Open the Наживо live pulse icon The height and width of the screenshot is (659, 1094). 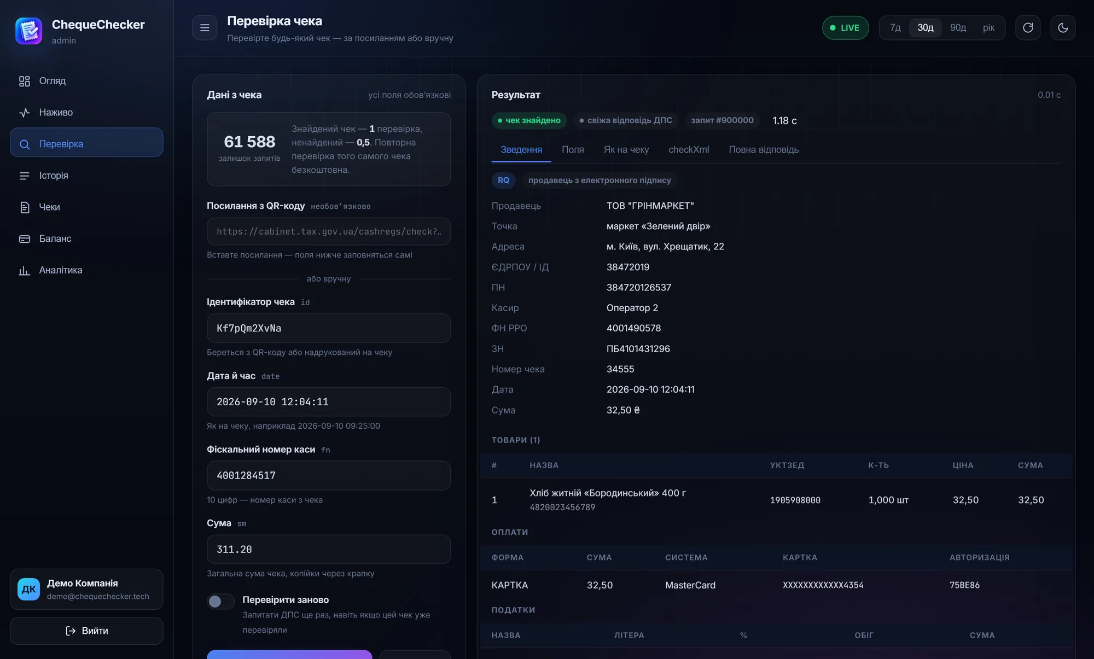click(x=24, y=113)
